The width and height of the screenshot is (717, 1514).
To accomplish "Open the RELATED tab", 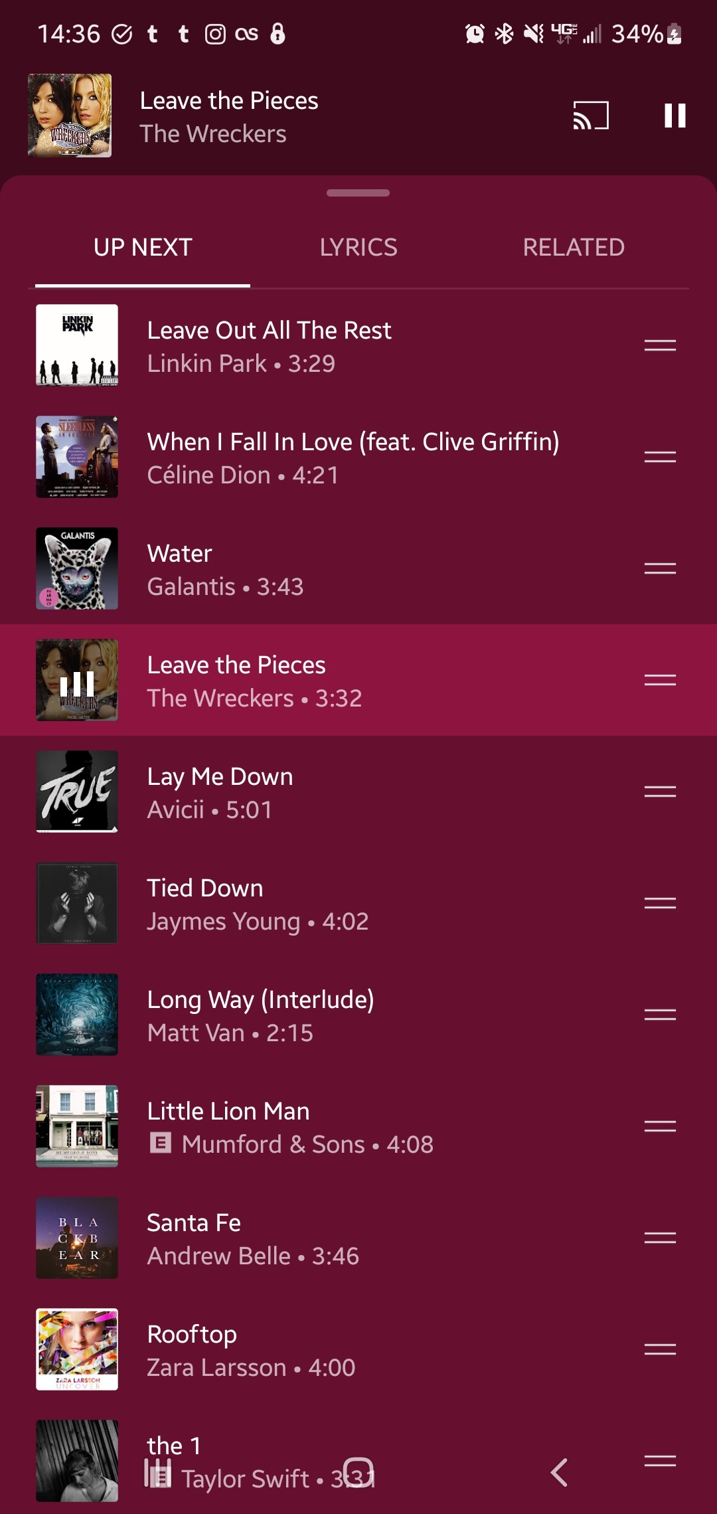I will [574, 248].
